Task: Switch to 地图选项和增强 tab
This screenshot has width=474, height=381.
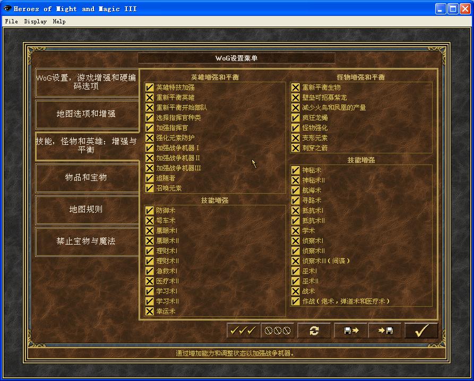Action: 87,114
